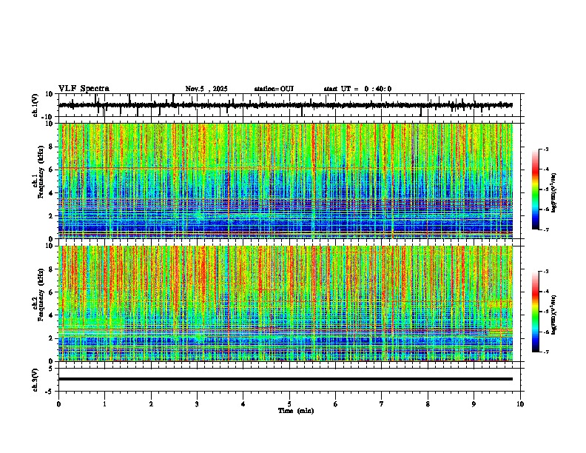Click the "station=OUI" header label
Viewport: 586px width, 453px height.
coord(274,89)
